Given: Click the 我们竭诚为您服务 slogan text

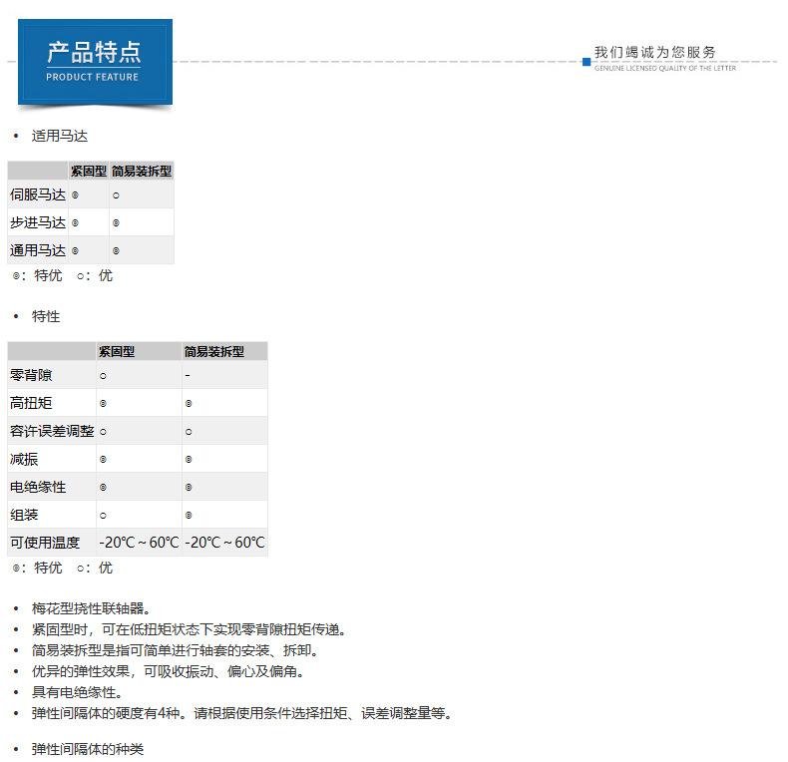Looking at the screenshot, I should 654,53.
